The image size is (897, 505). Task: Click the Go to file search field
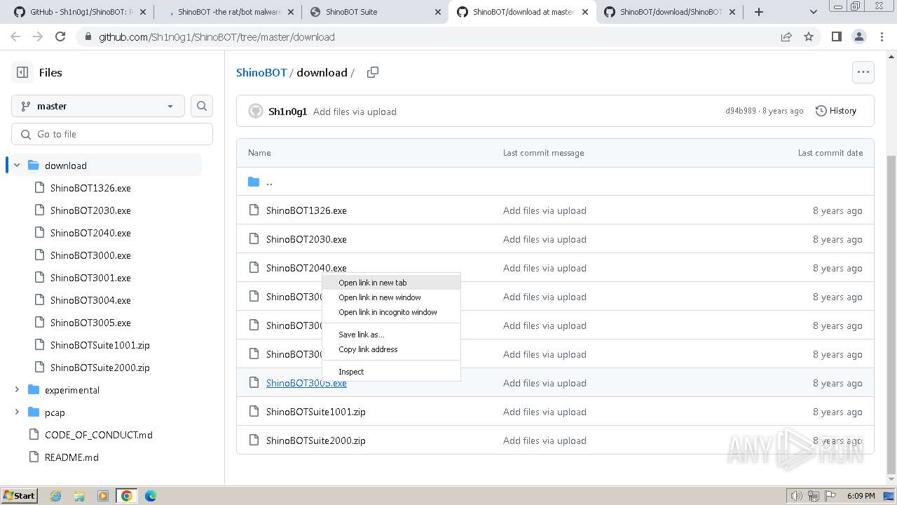click(x=112, y=134)
